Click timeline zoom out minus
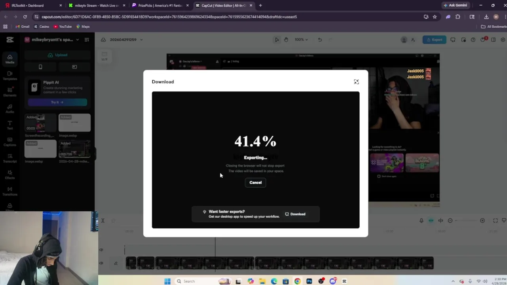Screen dimensions: 507x285 (x=450, y=220)
